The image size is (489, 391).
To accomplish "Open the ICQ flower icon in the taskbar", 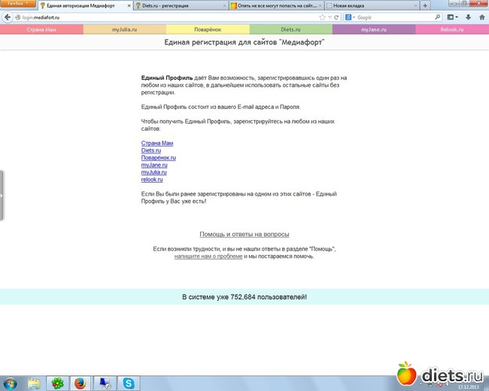I will [x=56, y=383].
